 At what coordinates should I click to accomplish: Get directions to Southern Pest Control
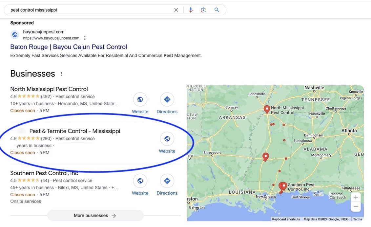[167, 181]
